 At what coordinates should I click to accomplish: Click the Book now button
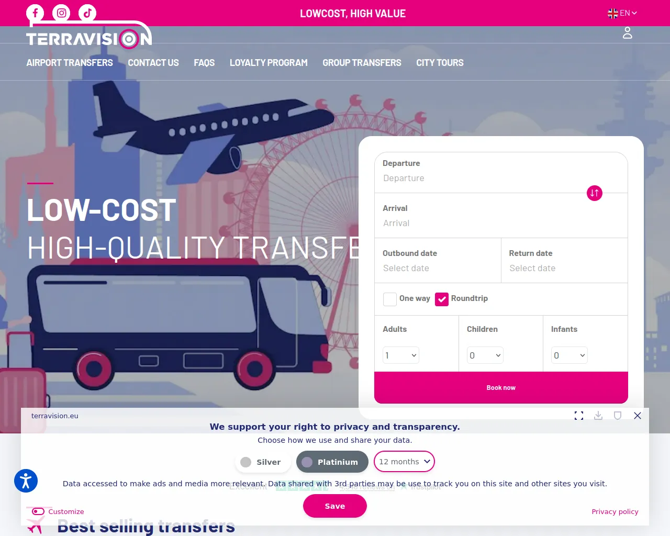pos(501,388)
